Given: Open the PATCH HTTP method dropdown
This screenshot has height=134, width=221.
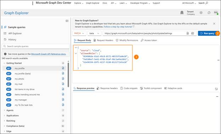Looking at the screenshot, I should pos(79,33).
